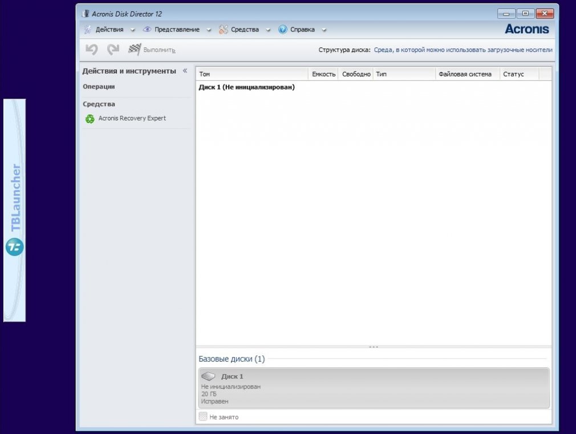
Task: Close the Acronis Disk Director window
Action: tap(545, 14)
